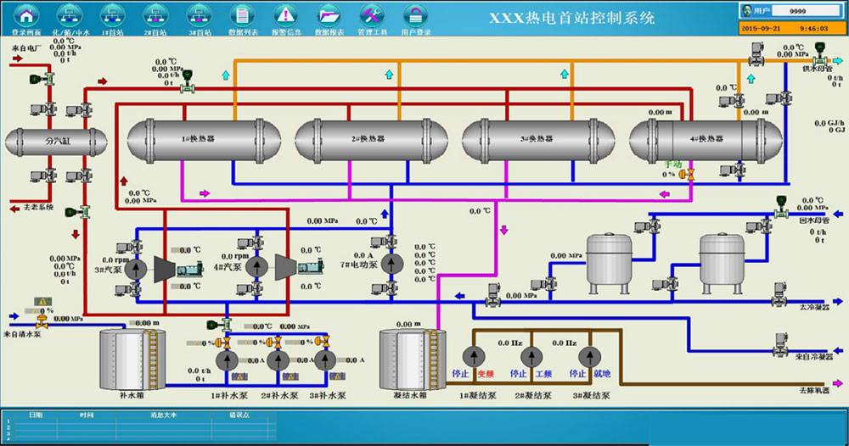
Task: Click the 消息文本 column header
Action: click(x=164, y=415)
